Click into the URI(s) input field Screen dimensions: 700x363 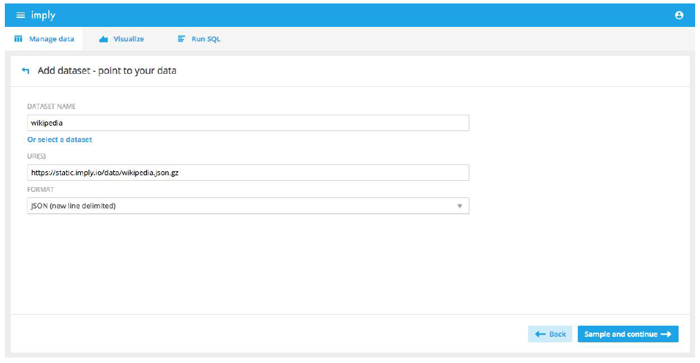click(x=248, y=173)
